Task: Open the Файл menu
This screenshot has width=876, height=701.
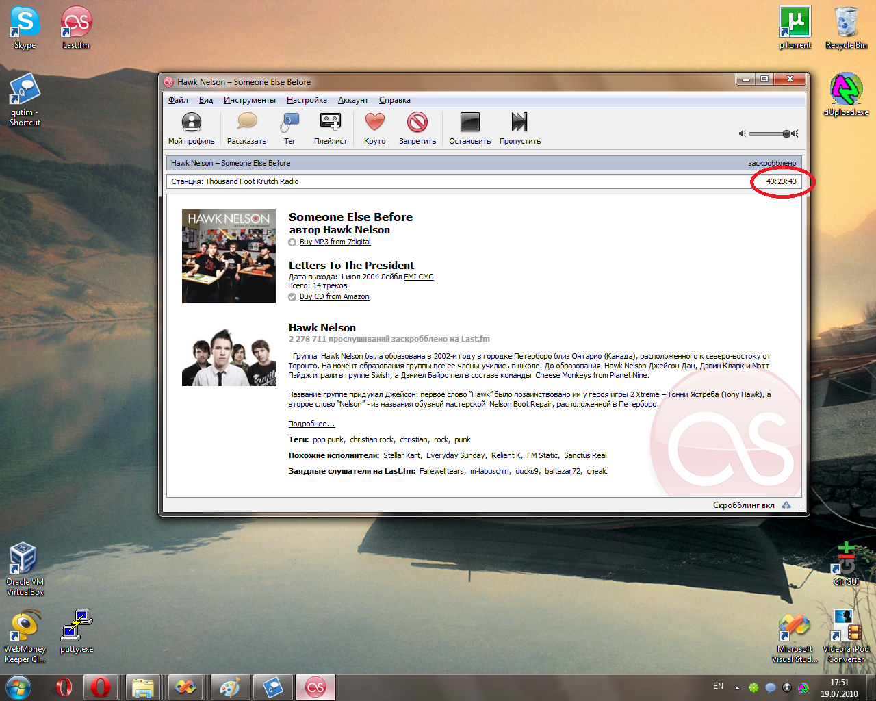Action: point(178,100)
